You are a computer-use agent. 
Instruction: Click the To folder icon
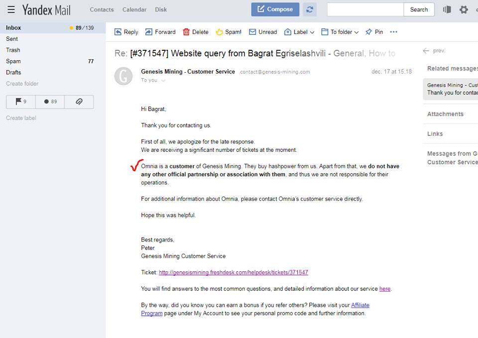coord(325,32)
